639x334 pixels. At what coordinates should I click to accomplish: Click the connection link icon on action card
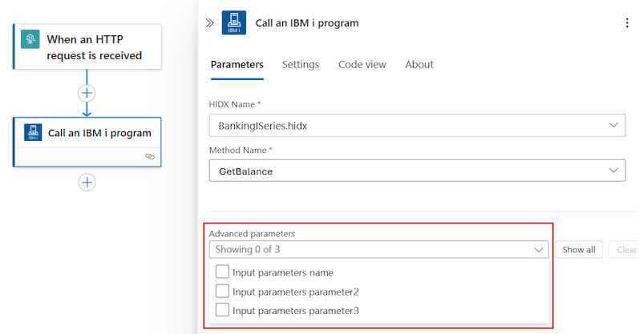click(149, 157)
